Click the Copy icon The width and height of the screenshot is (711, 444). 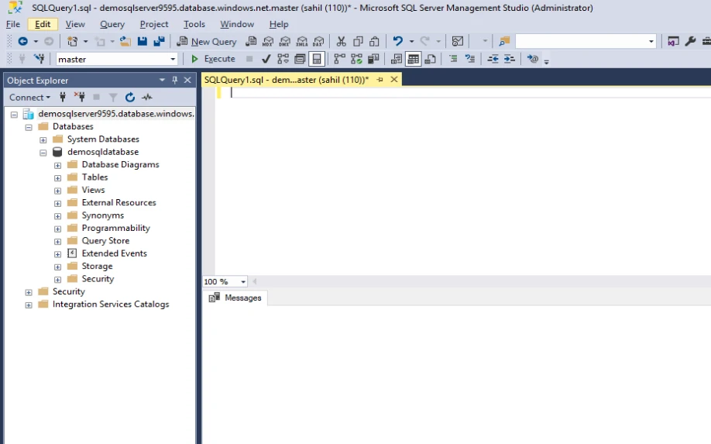pyautogui.click(x=358, y=41)
